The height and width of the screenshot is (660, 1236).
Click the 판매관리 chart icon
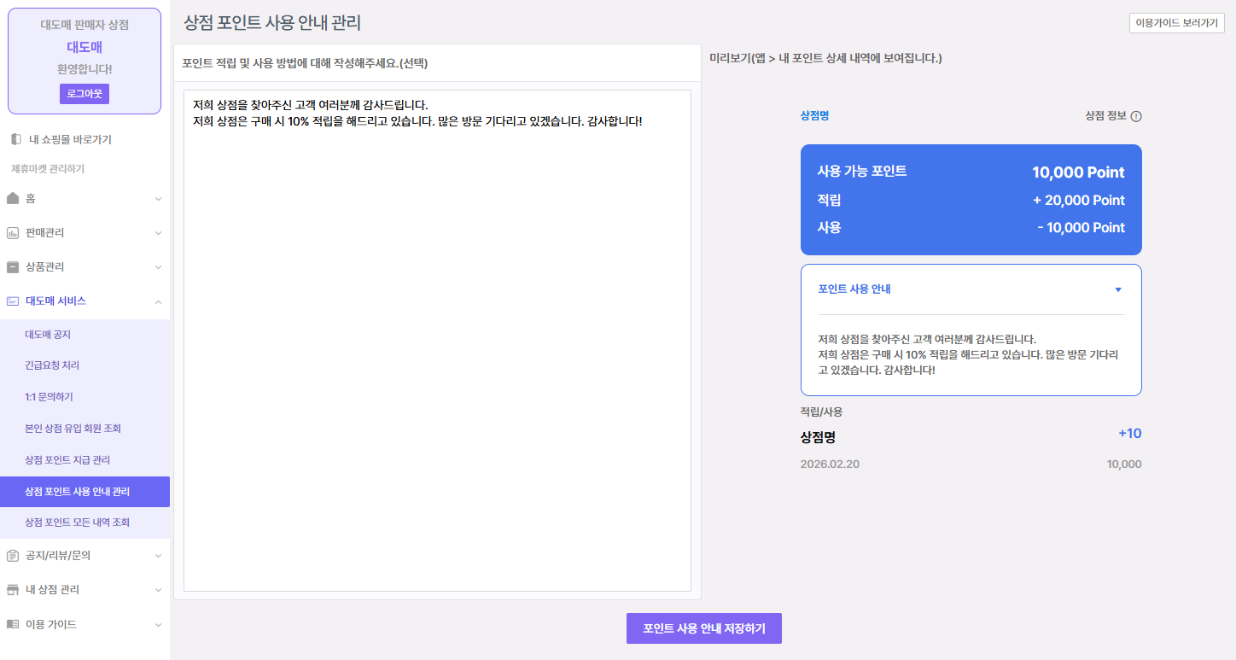12,232
